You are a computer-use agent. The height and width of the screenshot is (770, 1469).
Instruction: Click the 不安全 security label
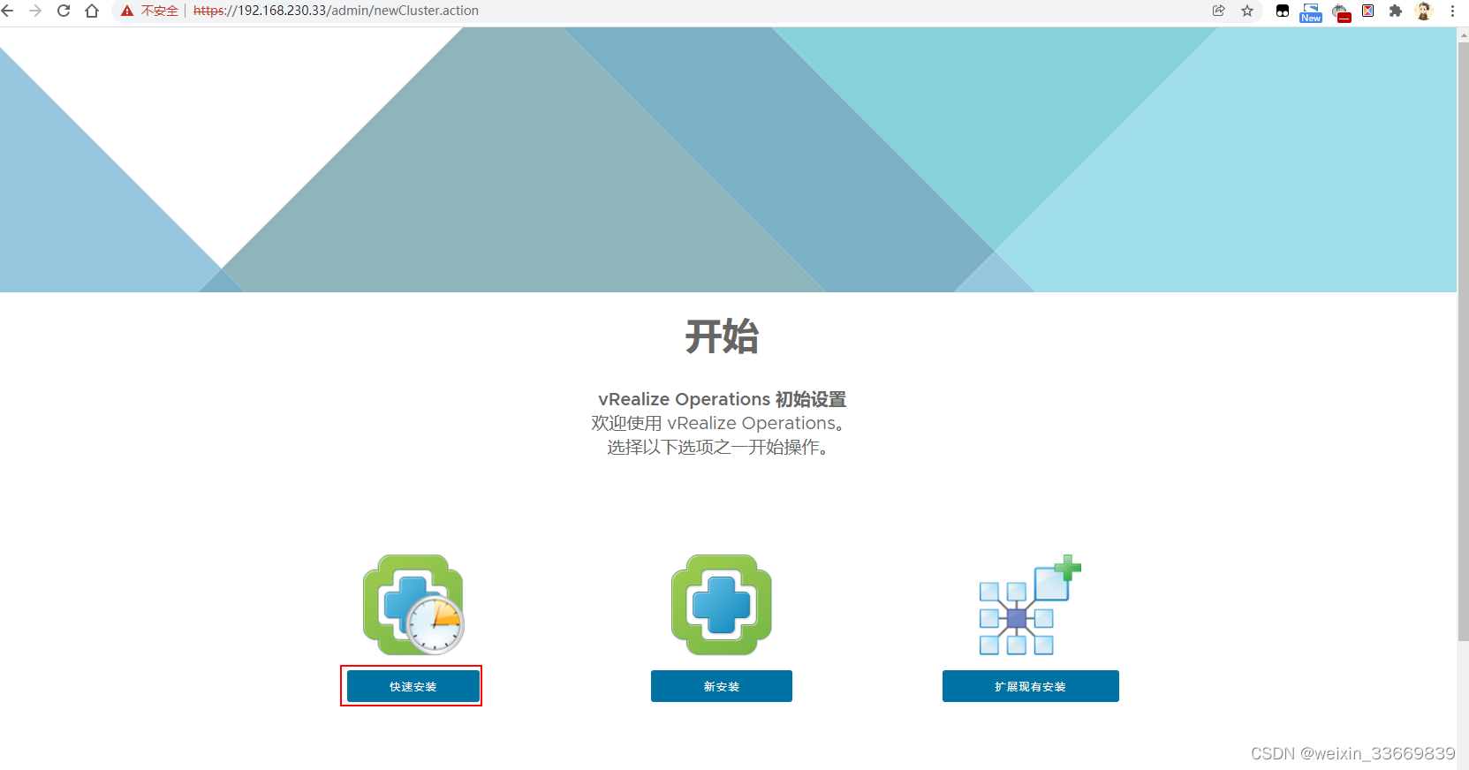click(x=159, y=11)
